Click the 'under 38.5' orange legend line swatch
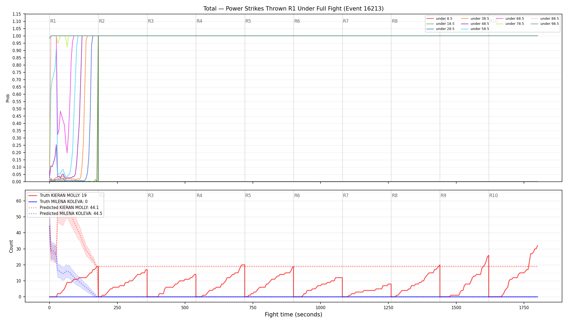This screenshot has width=568, height=324. (465, 19)
